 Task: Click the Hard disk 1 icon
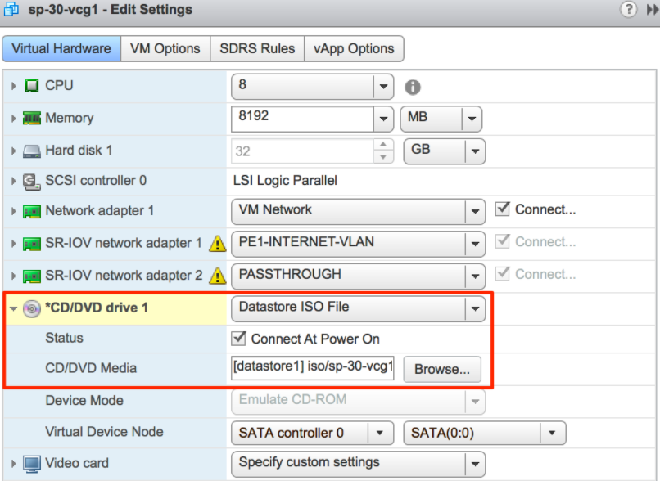32,151
